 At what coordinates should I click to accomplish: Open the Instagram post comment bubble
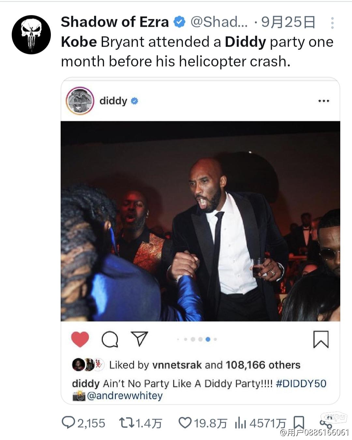click(x=110, y=339)
